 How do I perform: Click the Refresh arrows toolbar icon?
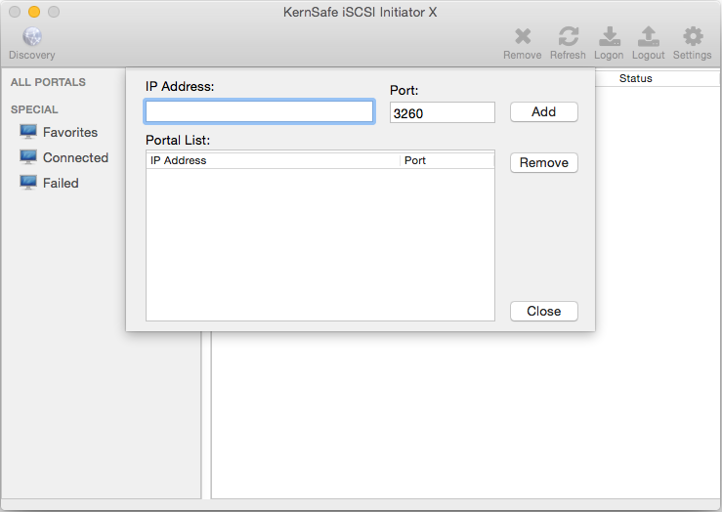coord(569,36)
